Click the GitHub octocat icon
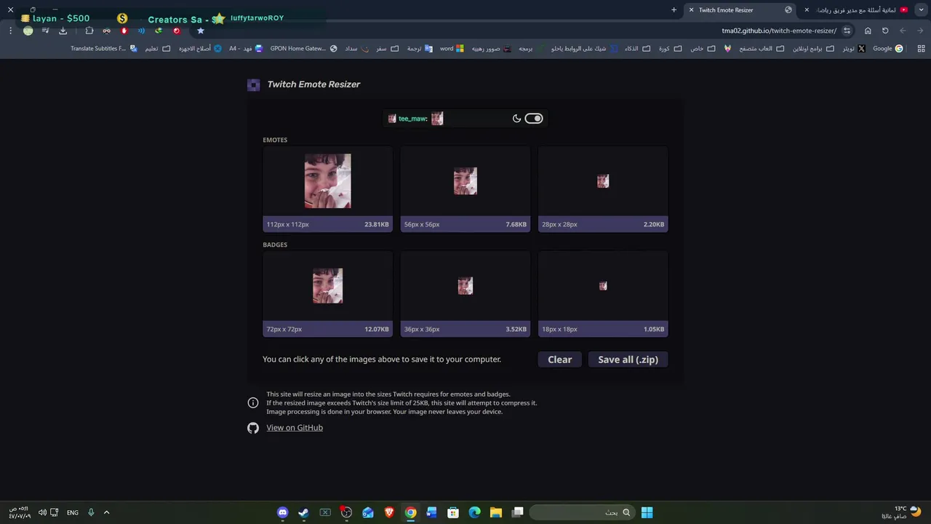This screenshot has height=524, width=931. click(x=253, y=428)
